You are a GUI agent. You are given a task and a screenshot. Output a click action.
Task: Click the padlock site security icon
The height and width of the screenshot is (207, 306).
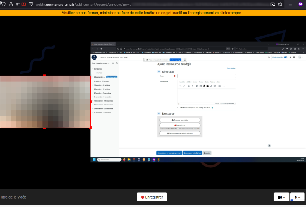click(x=11, y=4)
